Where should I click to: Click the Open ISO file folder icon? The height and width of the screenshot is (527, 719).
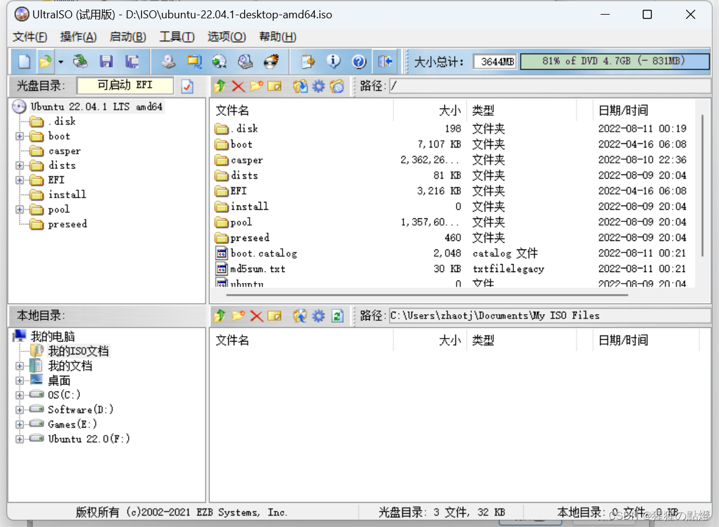click(x=45, y=62)
